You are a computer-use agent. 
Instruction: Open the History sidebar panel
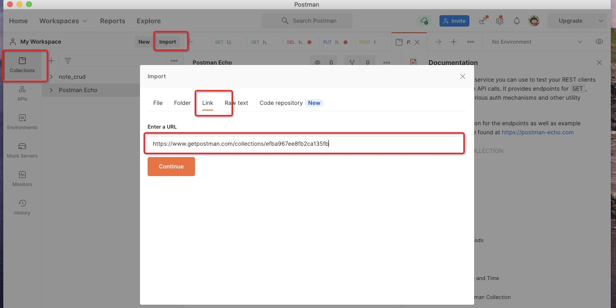point(22,207)
